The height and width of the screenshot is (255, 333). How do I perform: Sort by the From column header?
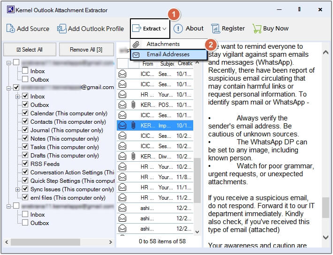[148, 63]
